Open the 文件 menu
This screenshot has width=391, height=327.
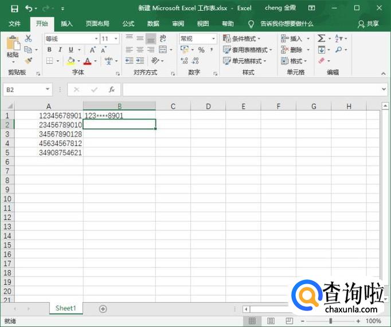[x=14, y=23]
